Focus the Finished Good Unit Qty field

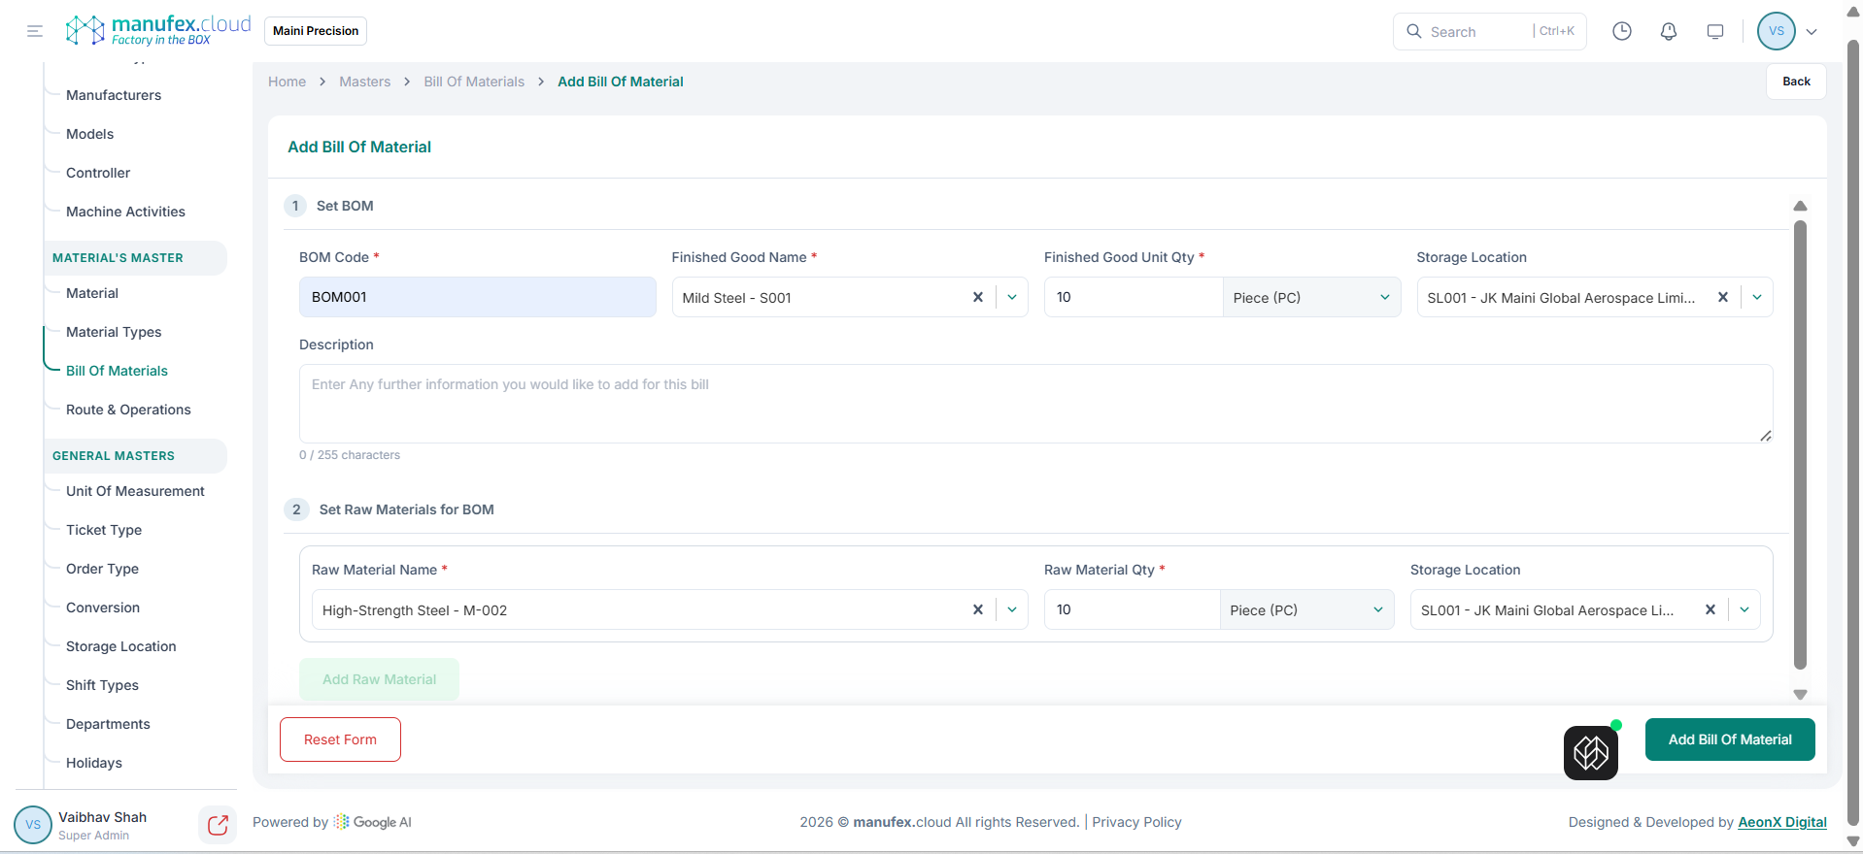point(1133,297)
